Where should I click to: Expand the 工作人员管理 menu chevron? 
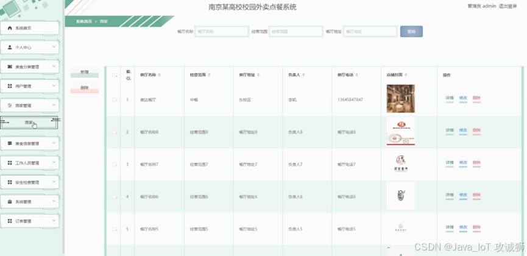point(54,163)
